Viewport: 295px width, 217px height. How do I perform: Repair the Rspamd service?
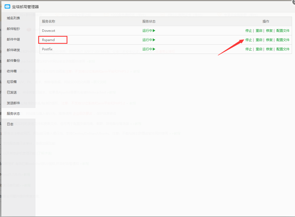pos(269,40)
